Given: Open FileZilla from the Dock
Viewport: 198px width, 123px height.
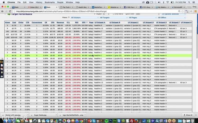Looking at the screenshot, I should point(131,121).
